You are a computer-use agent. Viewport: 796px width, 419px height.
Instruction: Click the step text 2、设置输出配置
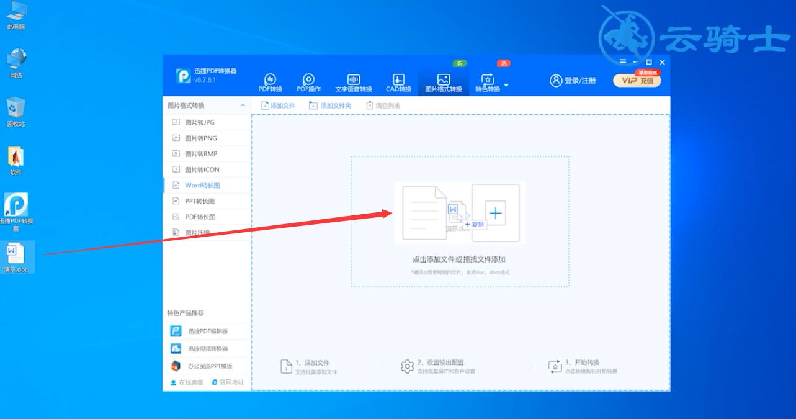click(x=440, y=363)
